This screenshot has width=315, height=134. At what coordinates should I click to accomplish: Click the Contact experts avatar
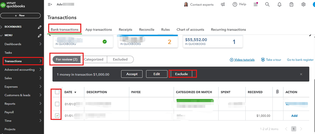click(186, 4)
